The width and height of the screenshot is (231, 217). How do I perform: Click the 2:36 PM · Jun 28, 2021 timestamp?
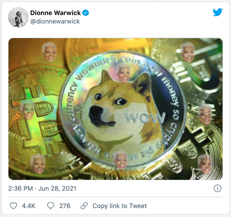click(x=42, y=188)
